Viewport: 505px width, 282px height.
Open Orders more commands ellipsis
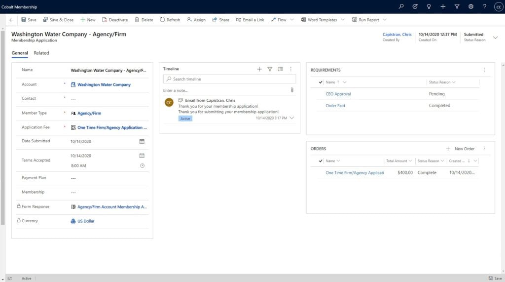(484, 149)
